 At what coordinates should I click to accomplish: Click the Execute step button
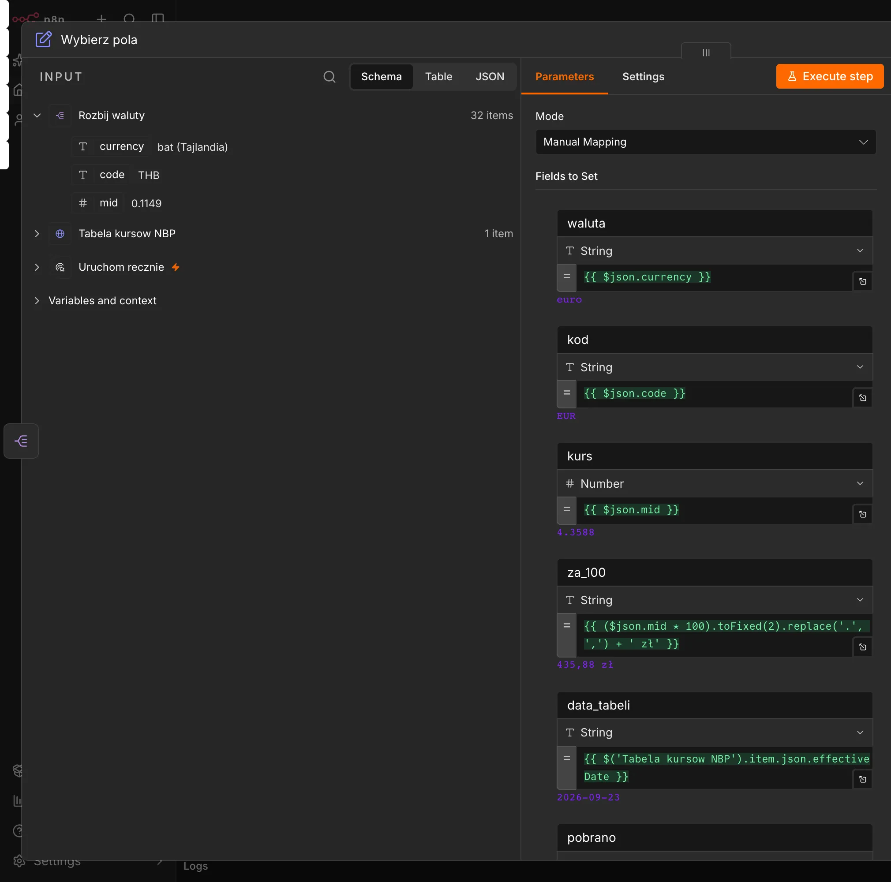[830, 77]
